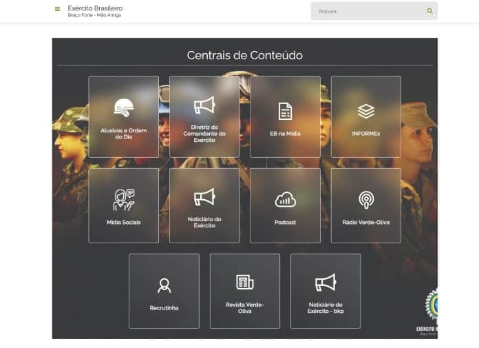Click the search magnifier icon

(429, 11)
